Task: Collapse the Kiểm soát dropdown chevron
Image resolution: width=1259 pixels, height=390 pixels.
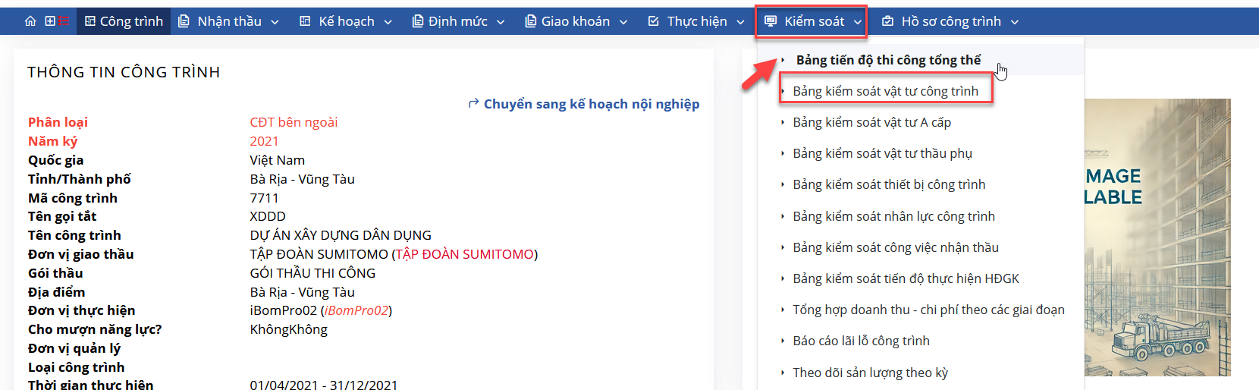Action: 858,22
